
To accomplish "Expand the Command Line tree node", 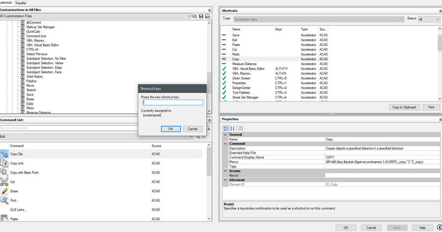I will 22,36.
